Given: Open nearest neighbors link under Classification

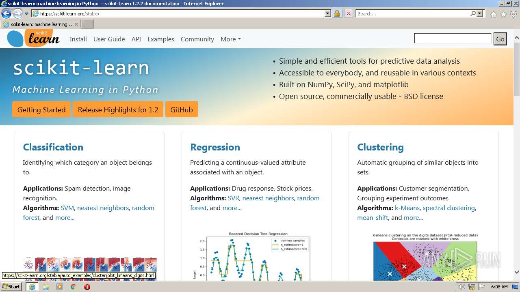Looking at the screenshot, I should 103,208.
